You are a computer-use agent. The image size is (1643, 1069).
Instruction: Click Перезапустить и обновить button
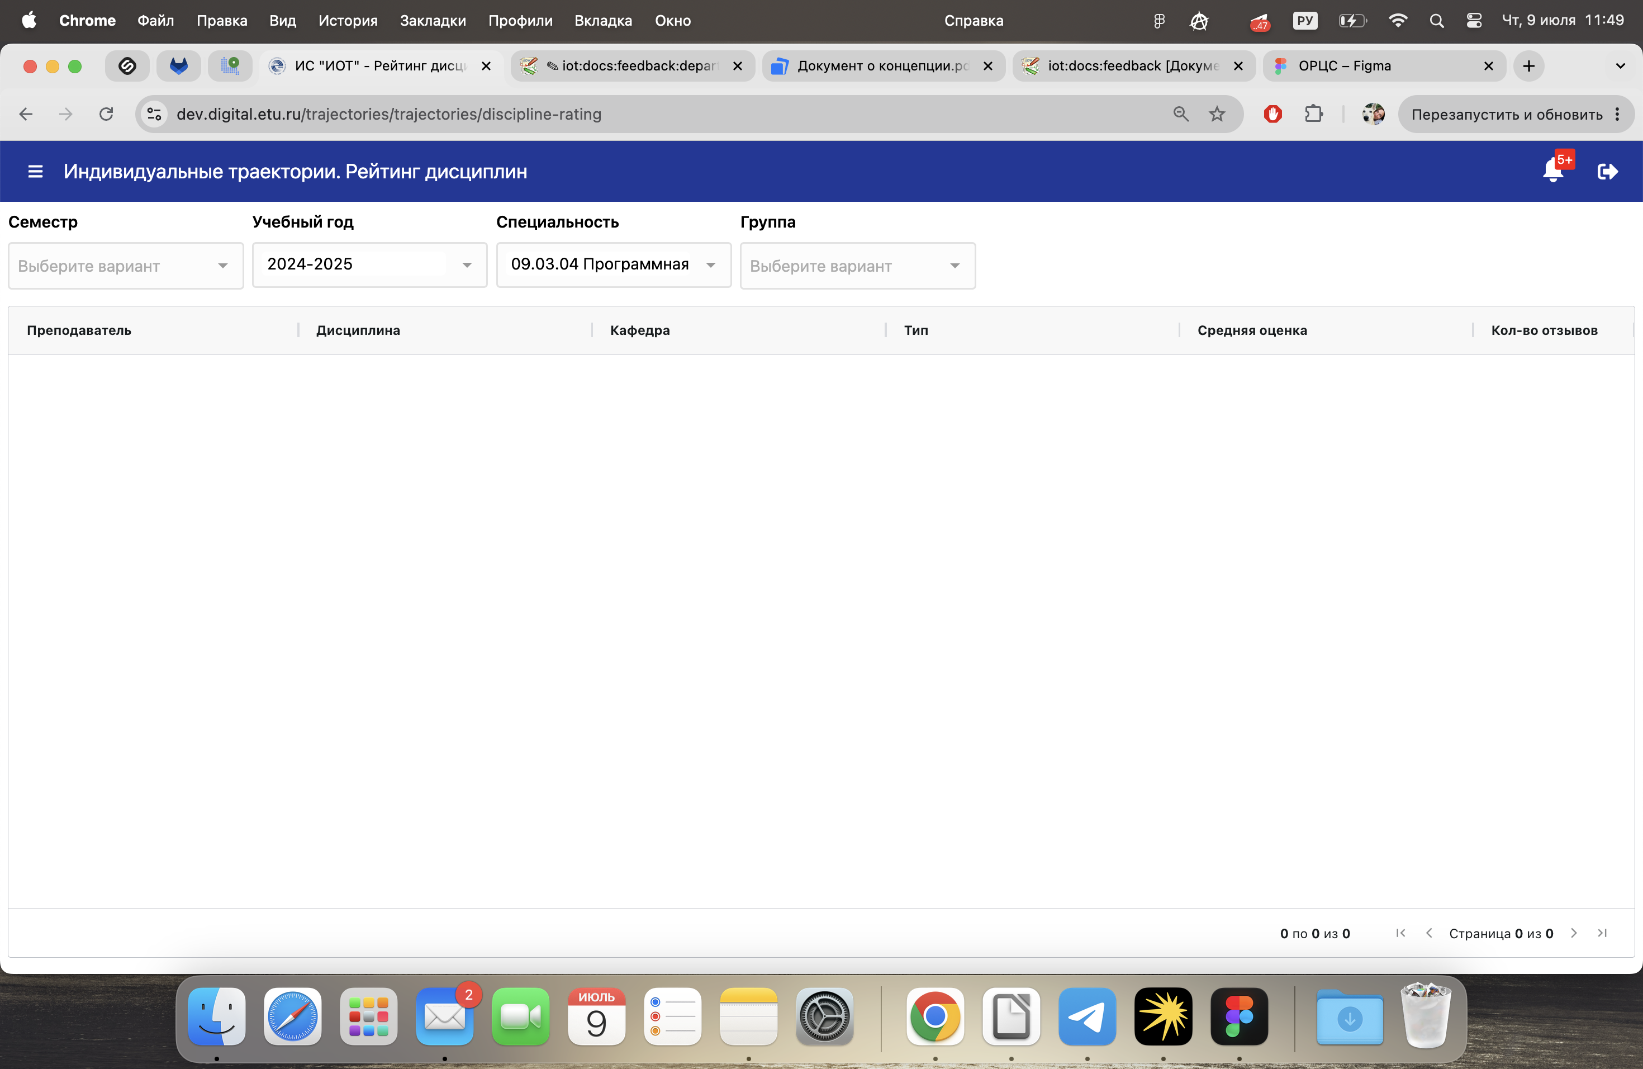pyautogui.click(x=1506, y=114)
